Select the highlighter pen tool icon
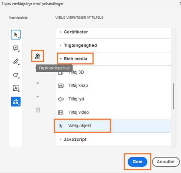Screen dimensions: 181x173 click(x=16, y=61)
